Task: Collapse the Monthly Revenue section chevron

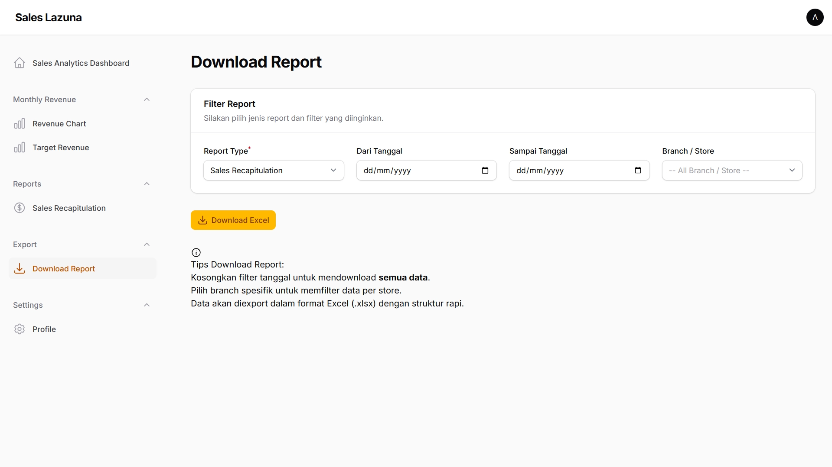Action: pos(147,99)
